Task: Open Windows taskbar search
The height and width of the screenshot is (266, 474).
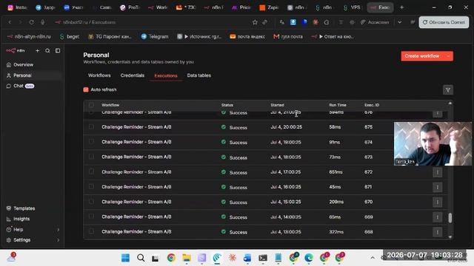Action: 141,258
